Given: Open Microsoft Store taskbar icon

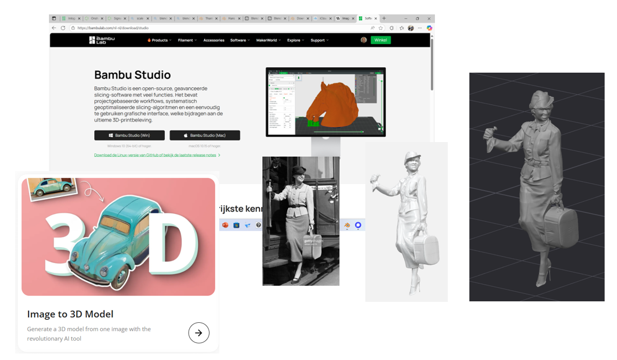Looking at the screenshot, I should (237, 225).
